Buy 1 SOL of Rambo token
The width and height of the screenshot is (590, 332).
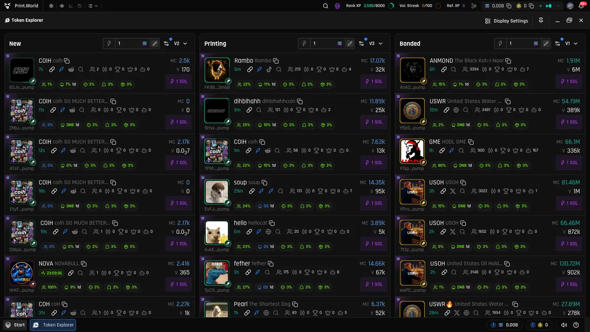click(374, 82)
